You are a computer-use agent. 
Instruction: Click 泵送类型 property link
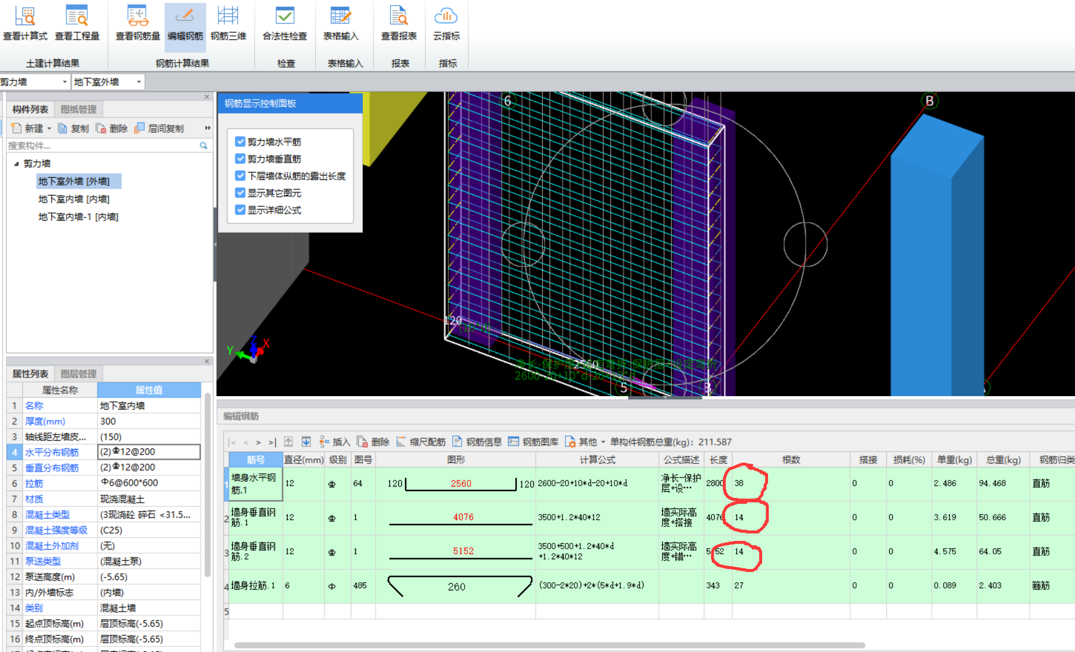(43, 561)
